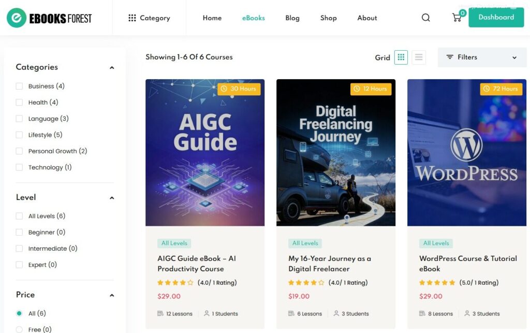Open the WordPress Course & Tutorial eBook link

468,264
